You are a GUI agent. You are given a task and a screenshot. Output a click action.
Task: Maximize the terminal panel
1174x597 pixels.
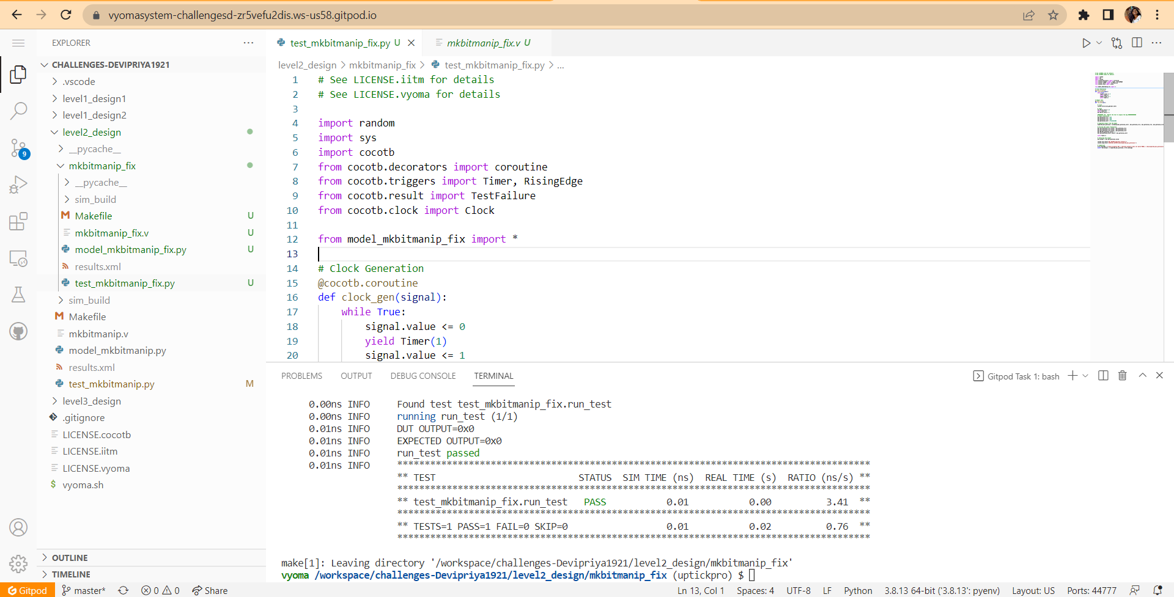[1142, 375]
